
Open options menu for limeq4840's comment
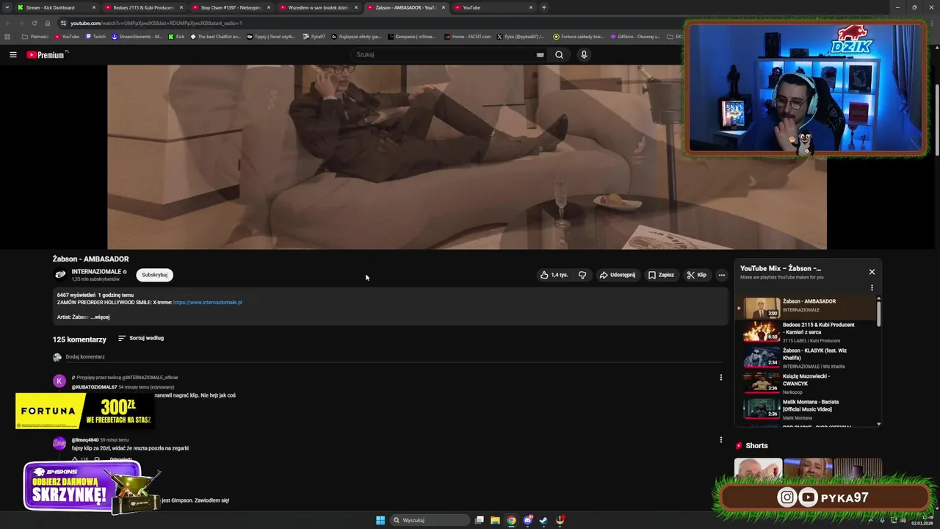click(x=720, y=440)
